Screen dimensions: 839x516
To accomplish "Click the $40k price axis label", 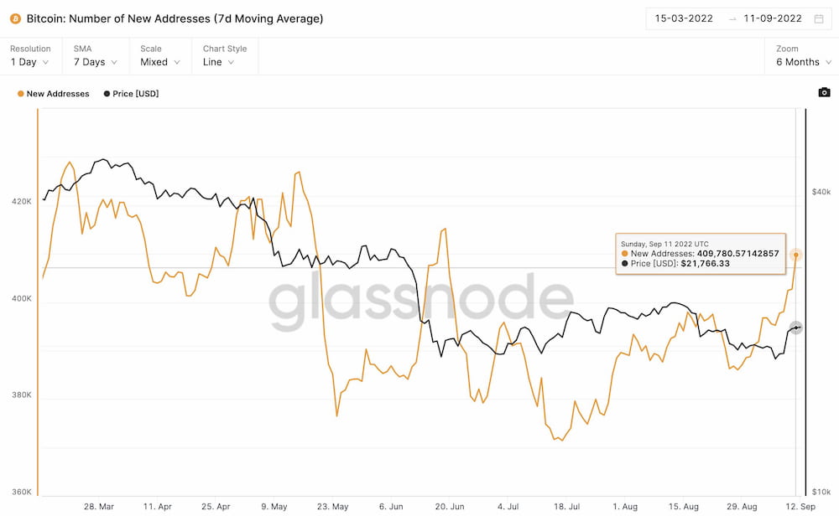I will 821,192.
